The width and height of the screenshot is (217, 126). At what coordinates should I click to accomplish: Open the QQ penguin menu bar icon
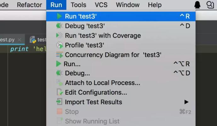tap(197, 5)
